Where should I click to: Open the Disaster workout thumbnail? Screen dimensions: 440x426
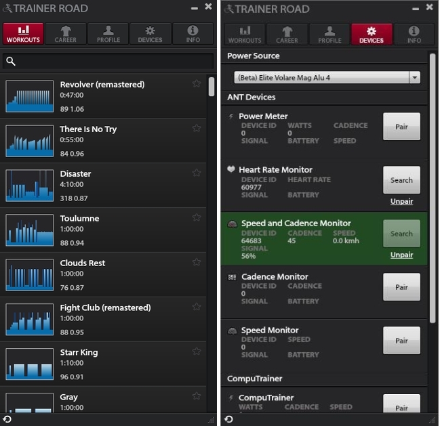click(29, 186)
